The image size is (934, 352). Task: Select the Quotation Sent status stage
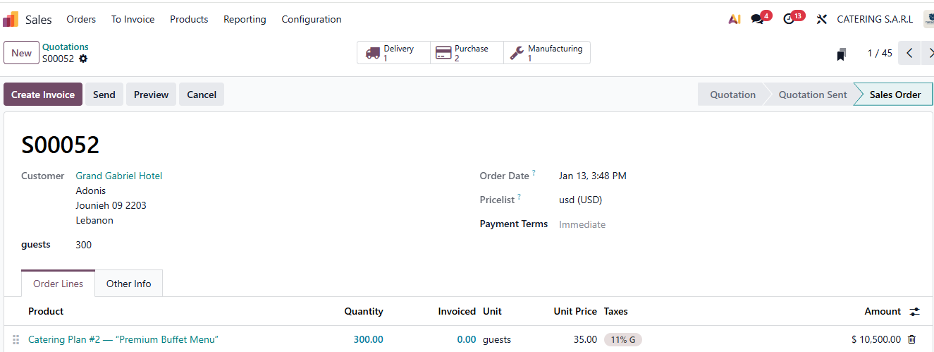(x=812, y=95)
